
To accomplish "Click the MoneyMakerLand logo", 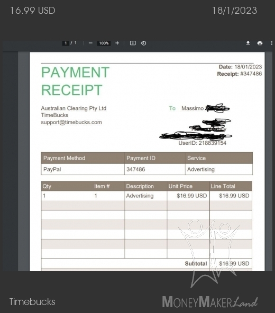I will point(210,302).
